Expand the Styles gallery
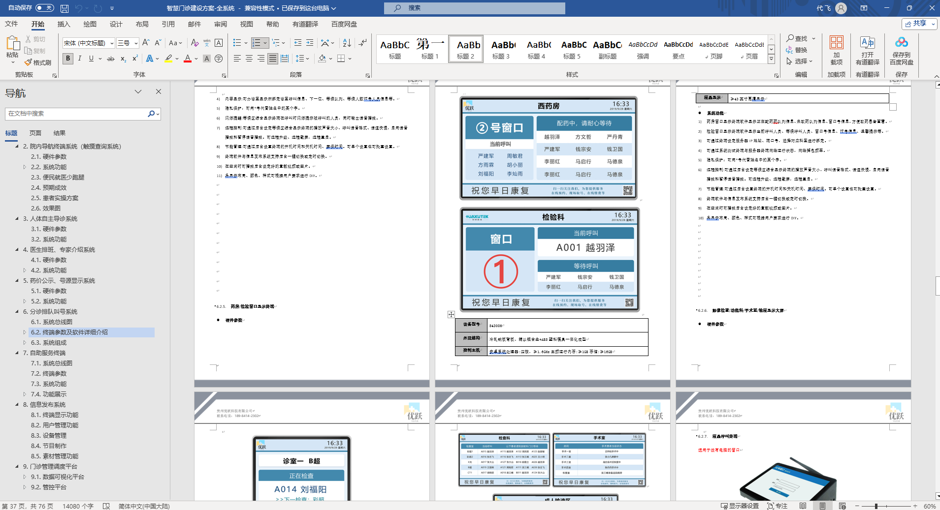The image size is (940, 510). (x=771, y=59)
